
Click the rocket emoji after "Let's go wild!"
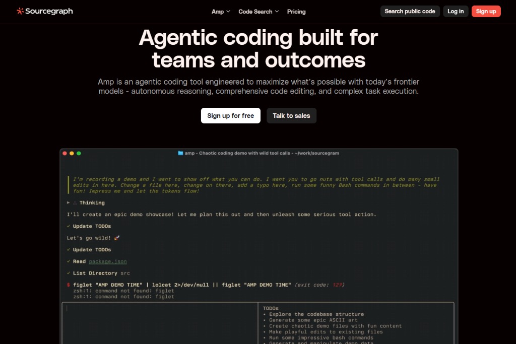point(117,238)
